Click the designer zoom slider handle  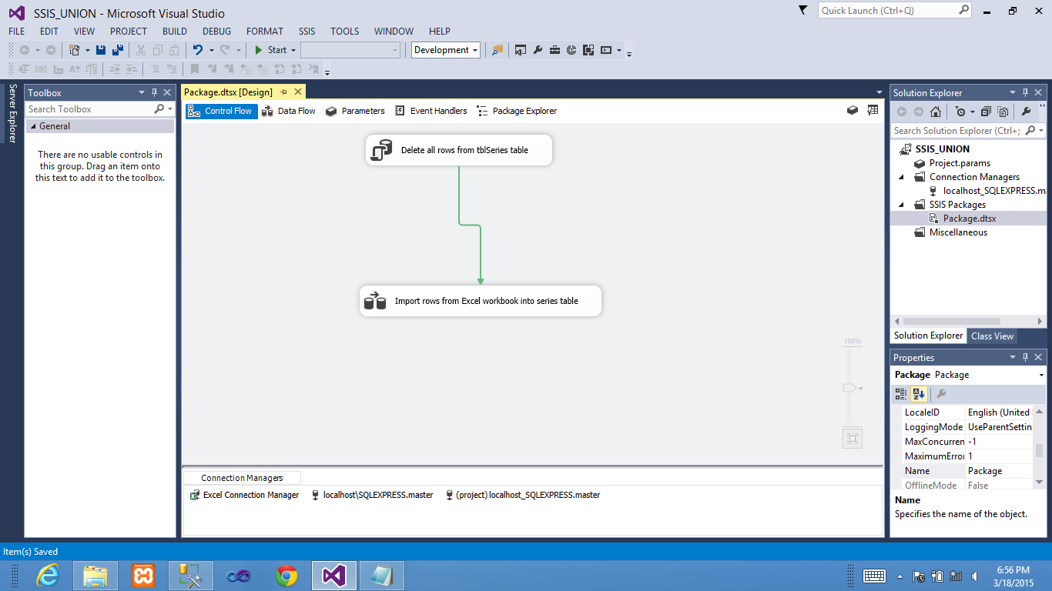(849, 388)
